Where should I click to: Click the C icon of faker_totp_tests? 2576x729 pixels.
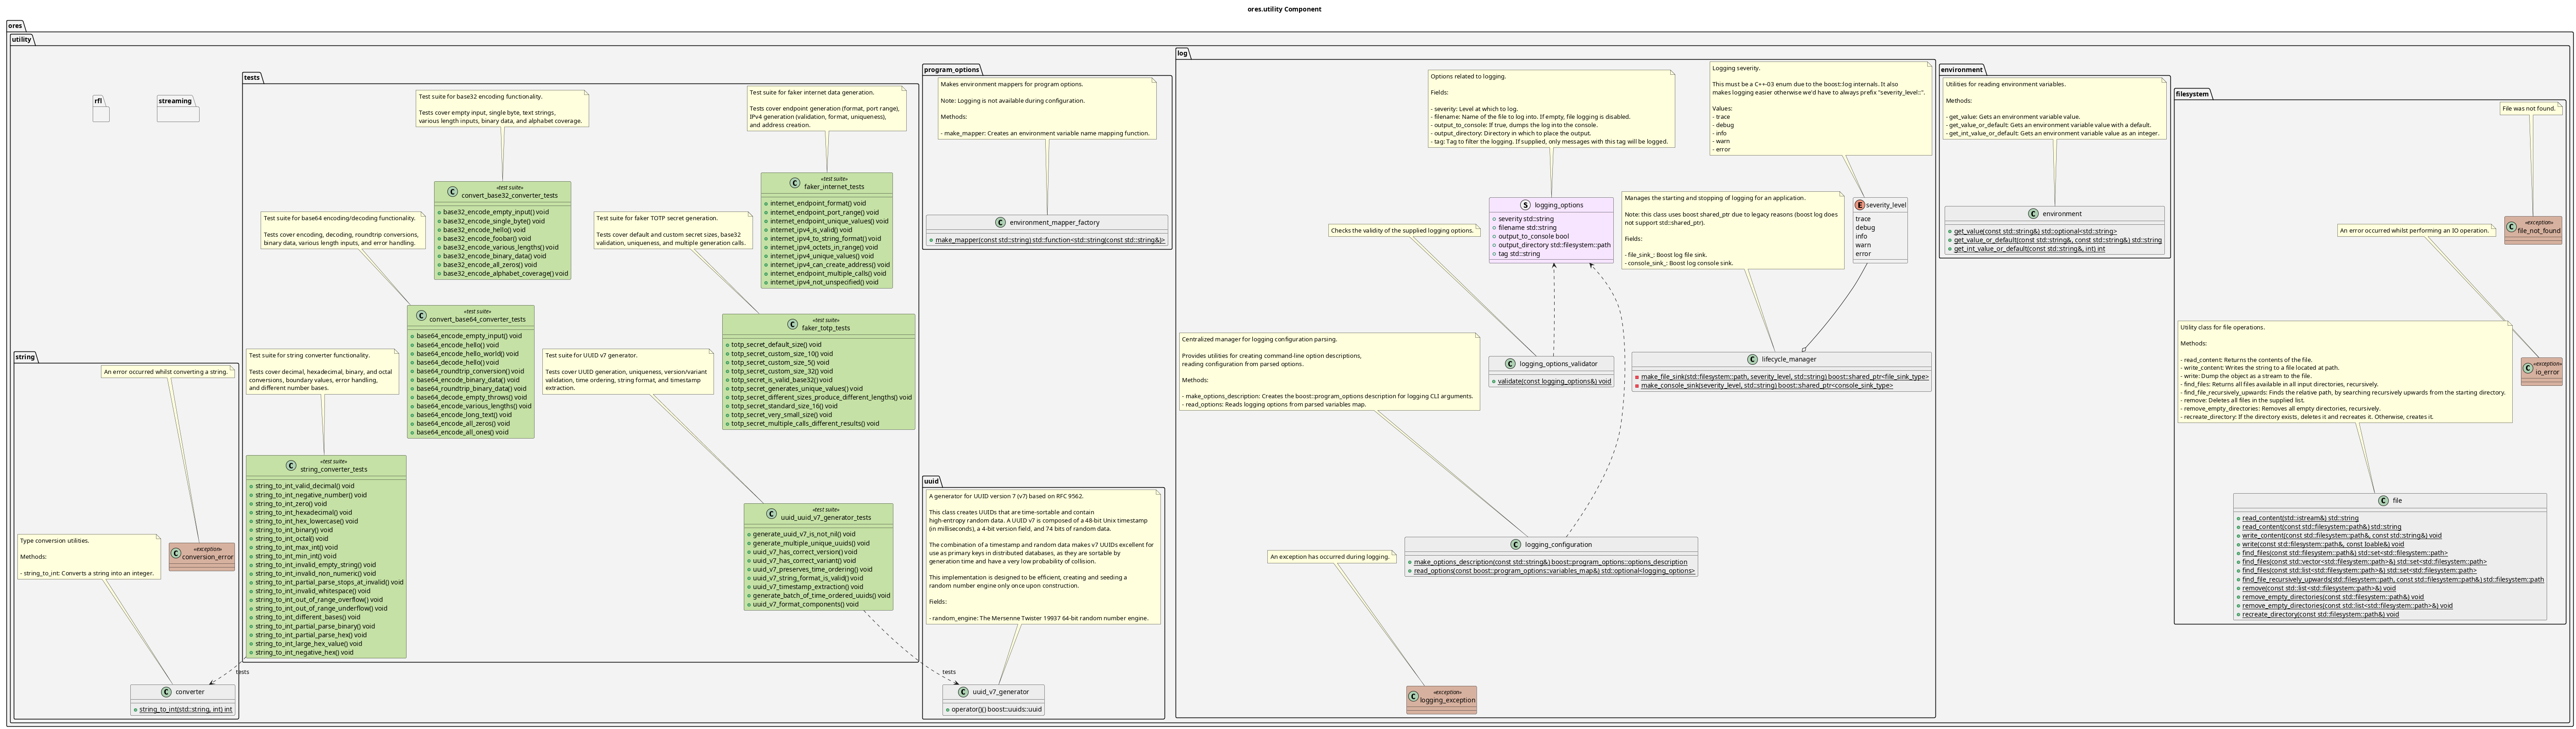pos(792,324)
